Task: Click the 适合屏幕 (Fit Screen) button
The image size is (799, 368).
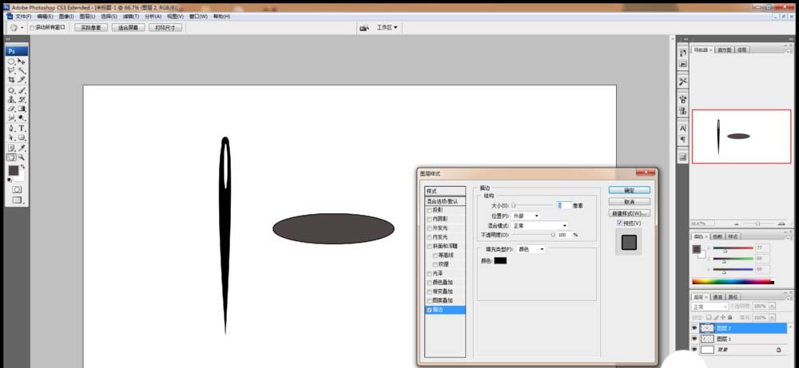Action: 128,27
